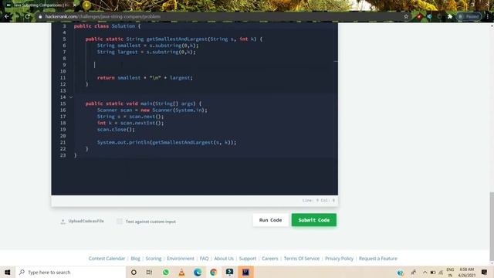Show hidden system tray icons chevron

(425, 273)
